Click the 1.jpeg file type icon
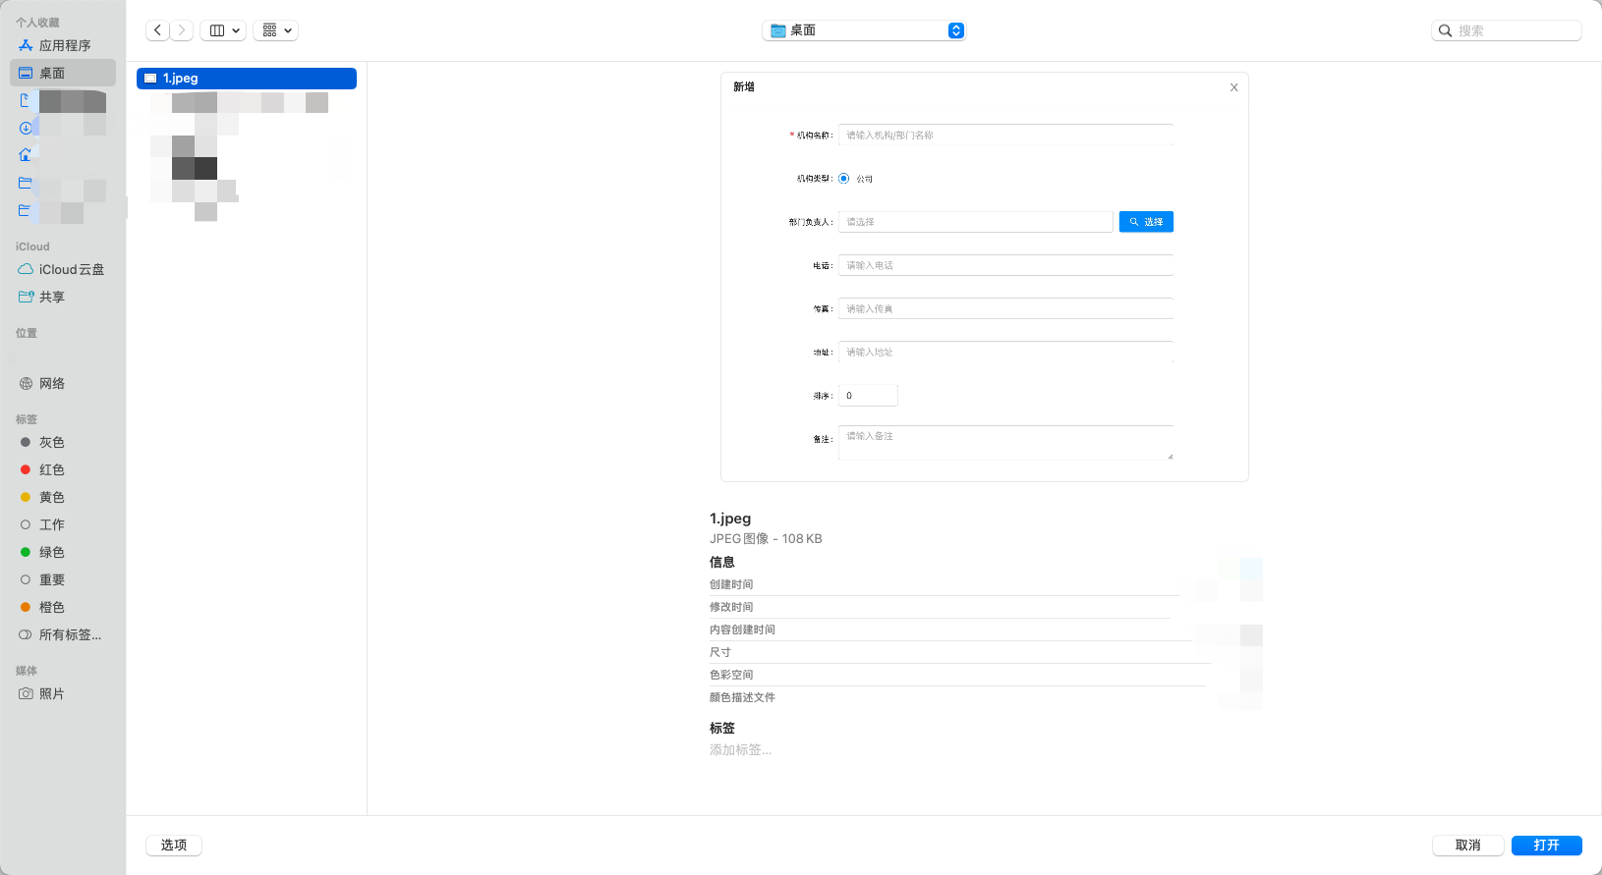Image resolution: width=1602 pixels, height=875 pixels. coord(150,79)
